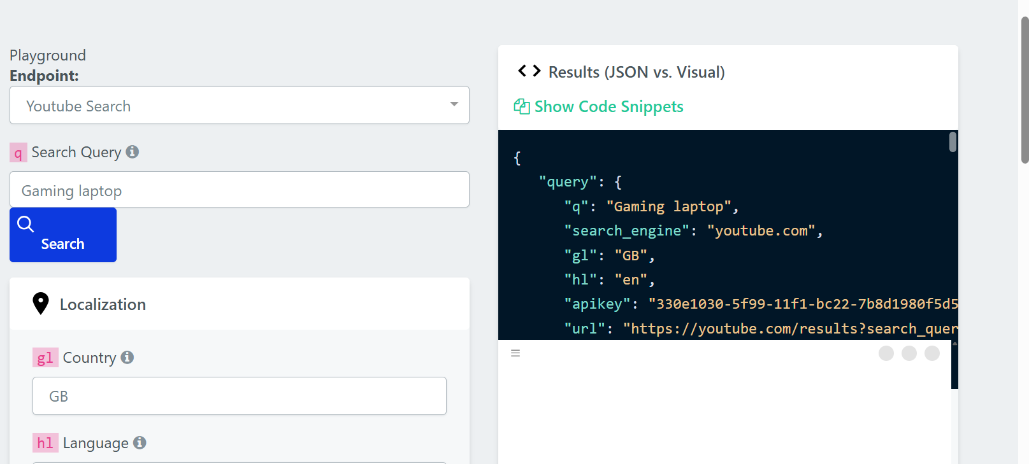
Task: Click the pink gl parameter tag
Action: click(x=45, y=358)
